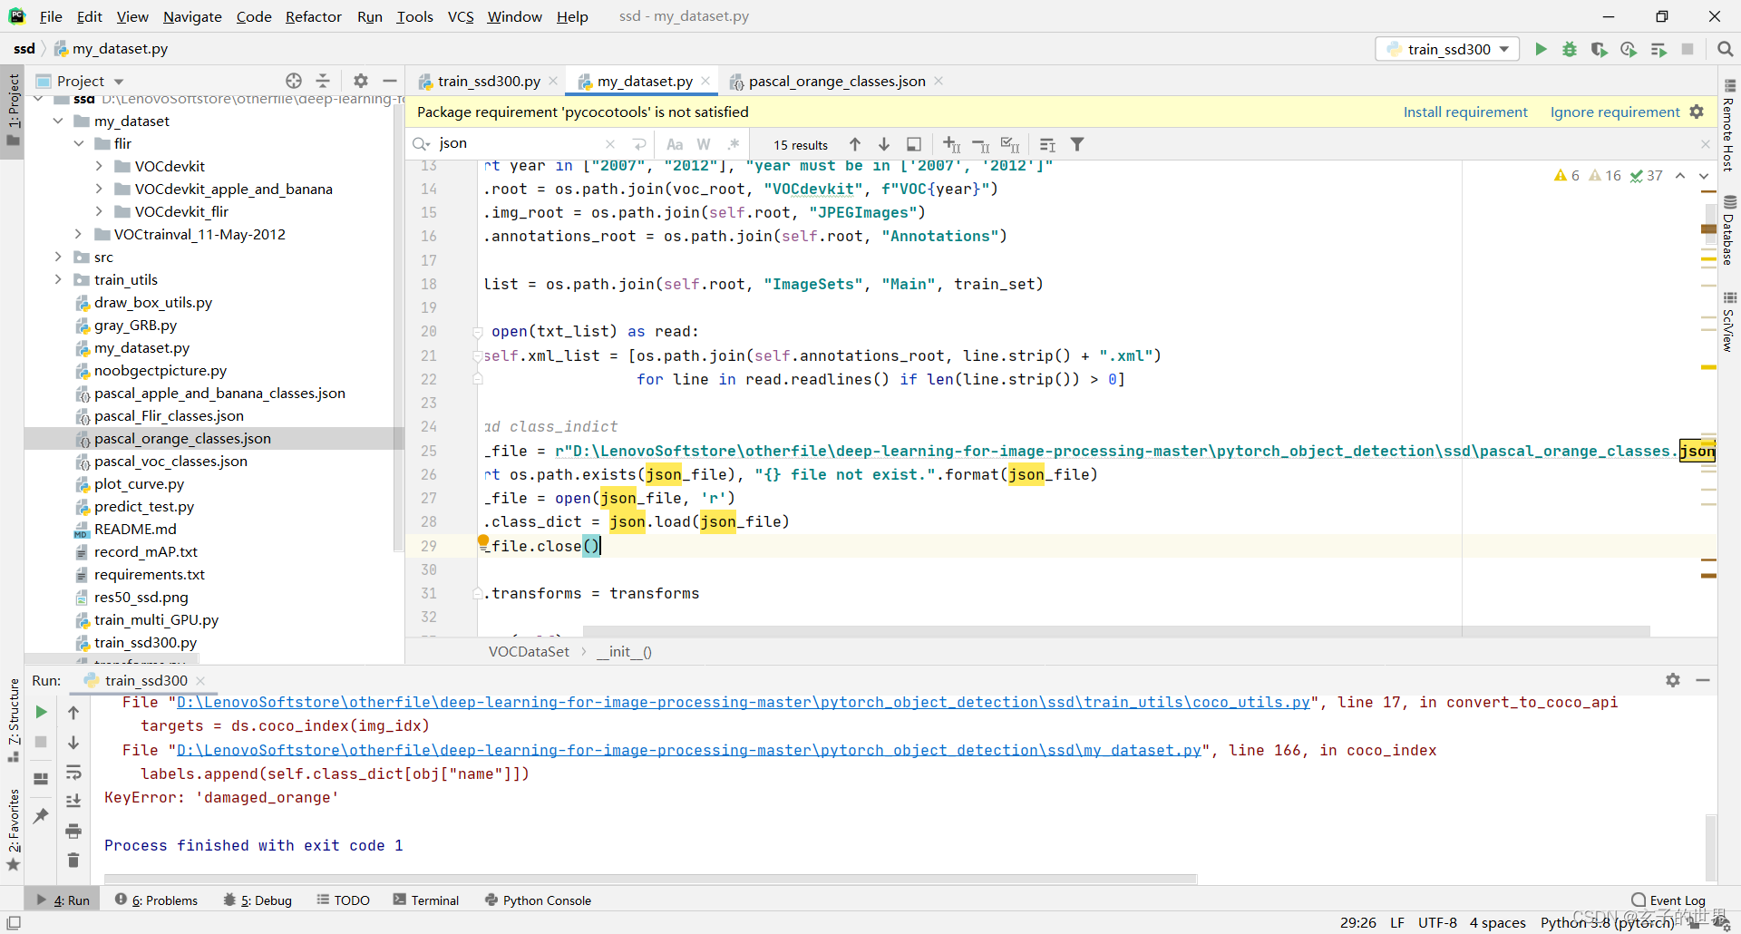Open the Refactor menu
This screenshot has width=1741, height=934.
tap(313, 16)
